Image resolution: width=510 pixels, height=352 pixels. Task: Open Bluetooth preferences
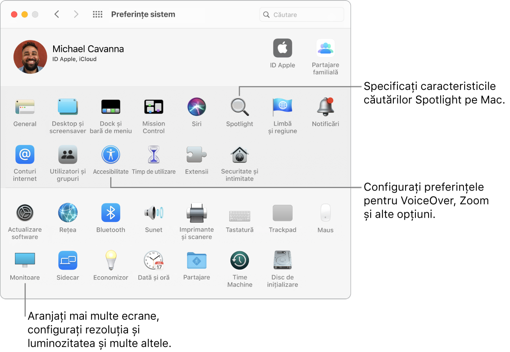[x=111, y=213]
